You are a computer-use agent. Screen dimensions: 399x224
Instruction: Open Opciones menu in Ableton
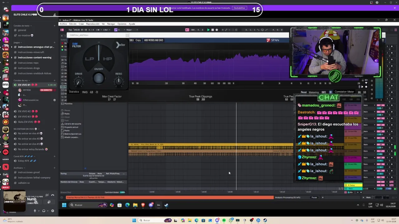click(x=122, y=24)
